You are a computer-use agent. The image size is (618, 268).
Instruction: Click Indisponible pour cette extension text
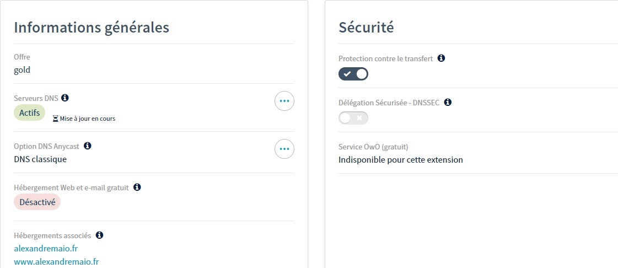[401, 160]
